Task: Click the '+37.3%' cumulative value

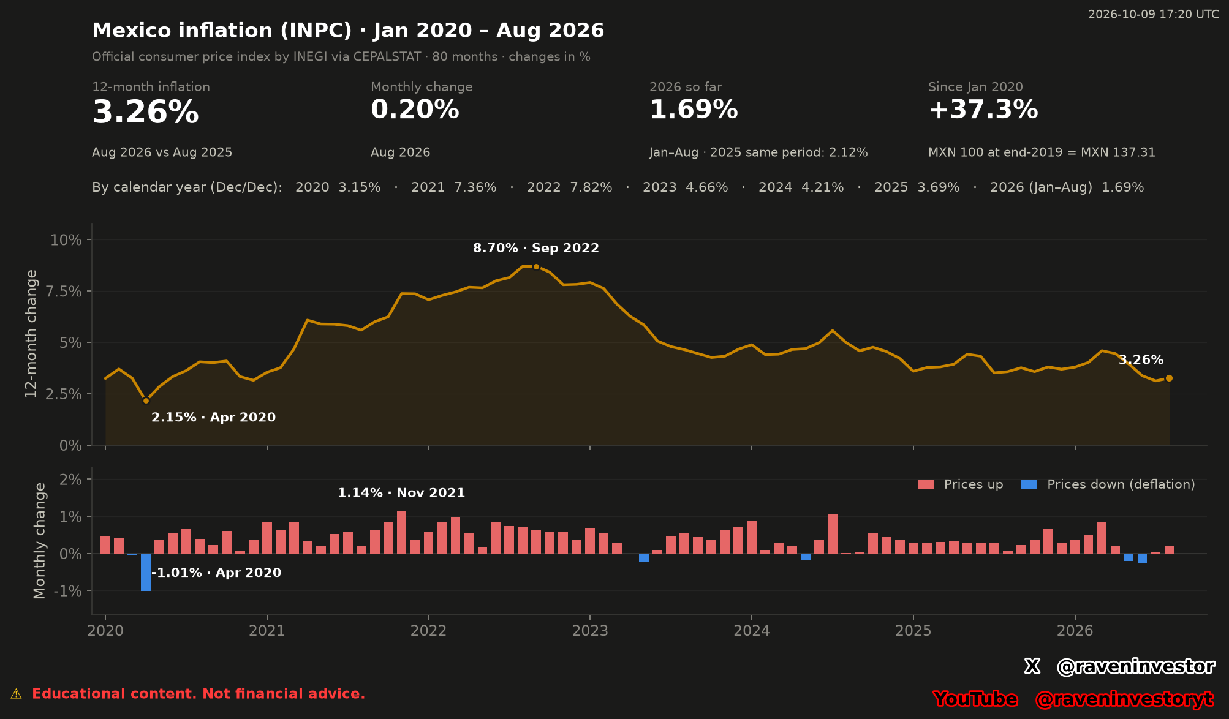Action: 983,110
